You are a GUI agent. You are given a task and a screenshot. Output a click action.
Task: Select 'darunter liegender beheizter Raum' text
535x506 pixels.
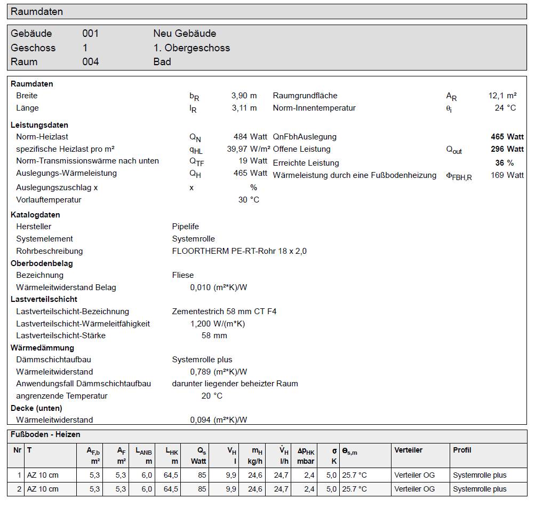click(235, 384)
